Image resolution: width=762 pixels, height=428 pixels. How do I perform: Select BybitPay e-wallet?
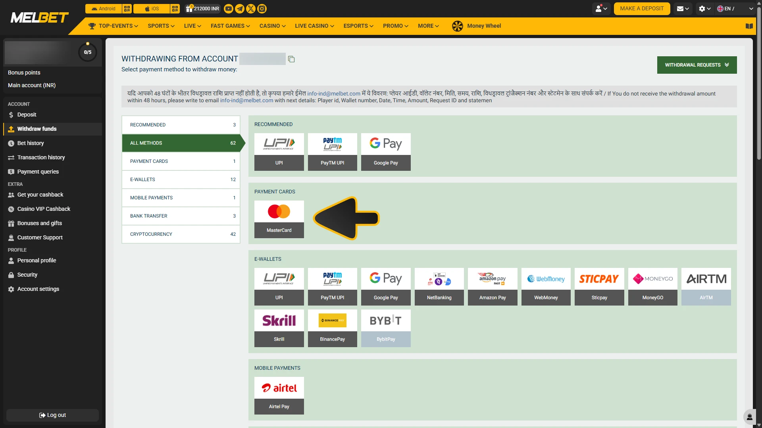click(386, 328)
